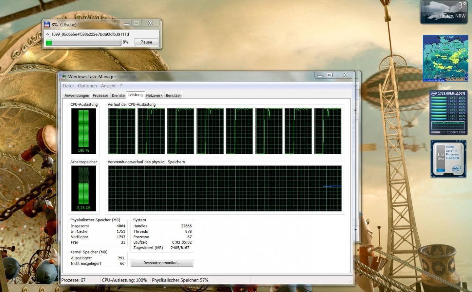Viewport: 472px width, 292px height.
Task: Switch to the Anwendungen tab
Action: pos(77,95)
